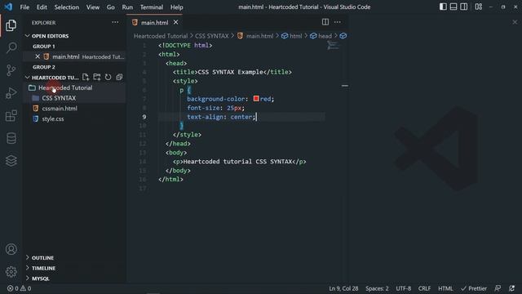This screenshot has width=522, height=294.
Task: Toggle the primary side bar
Action: tap(443, 7)
